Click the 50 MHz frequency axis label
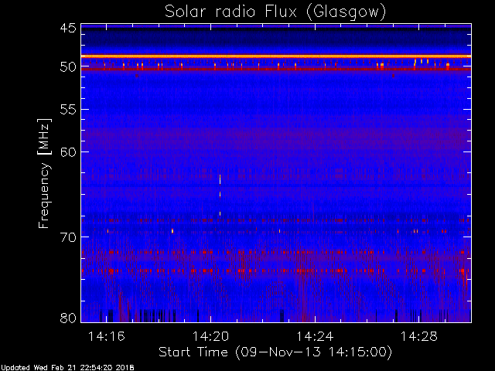This screenshot has width=495, height=371. point(68,67)
